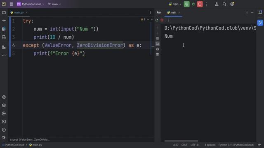The width and height of the screenshot is (264, 148).
Task: Open line and column 4:27 indicator
Action: click(x=176, y=145)
